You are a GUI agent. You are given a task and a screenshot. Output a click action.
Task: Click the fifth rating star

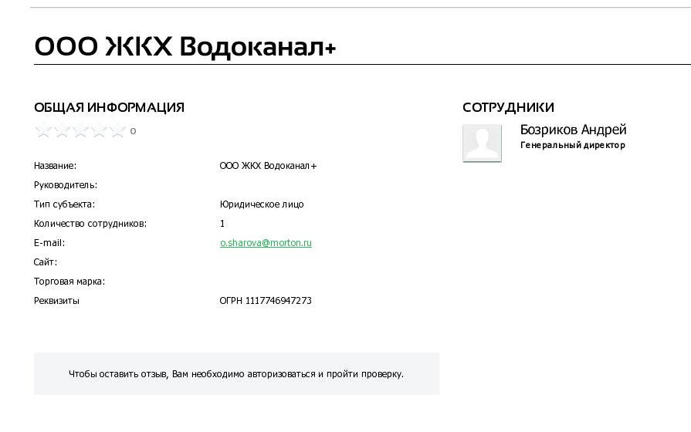[x=117, y=130]
